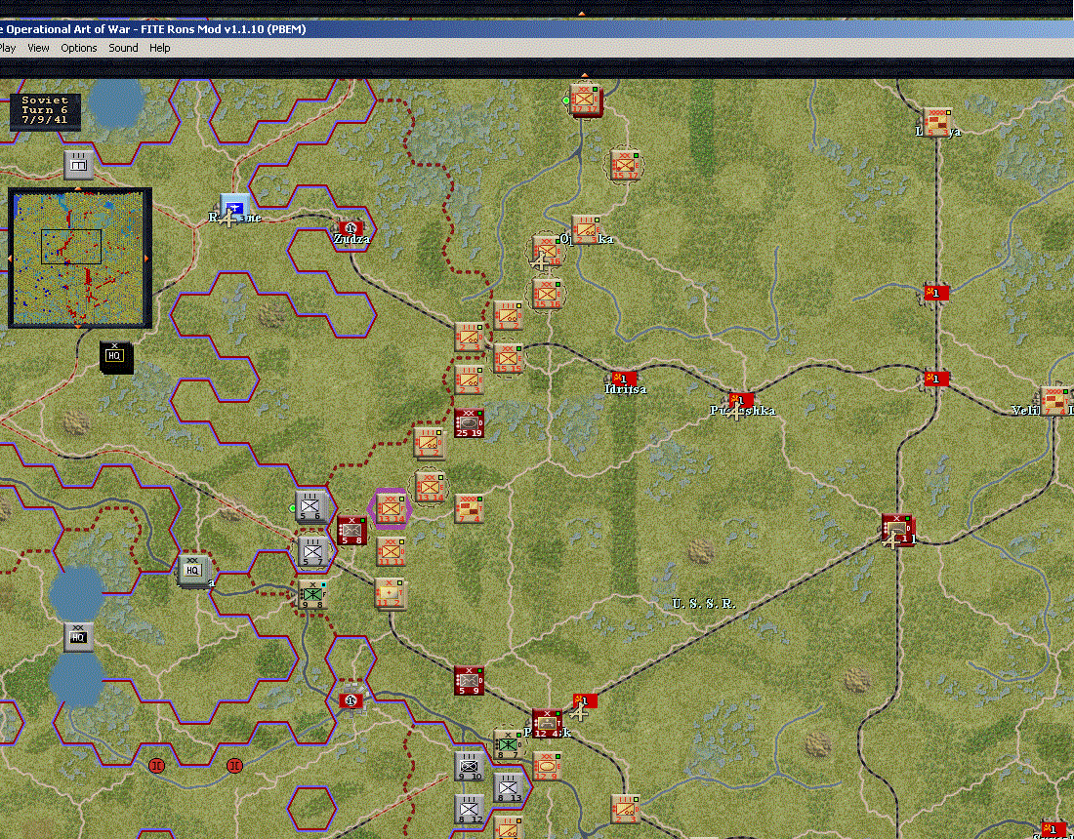Open the Options menu
This screenshot has height=839, width=1074.
coord(79,48)
